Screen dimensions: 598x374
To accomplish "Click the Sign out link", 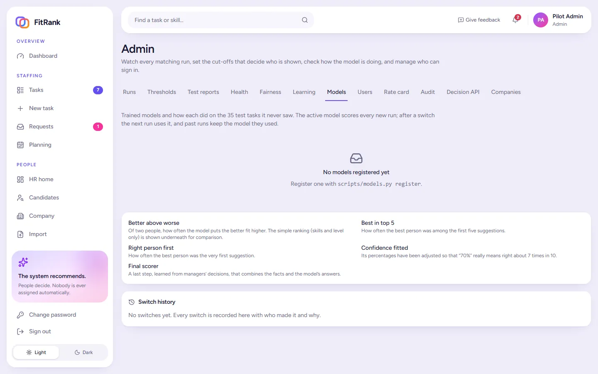I will [60, 332].
